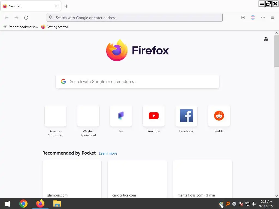Click Learn more about Pocket
The image size is (279, 209).
pyautogui.click(x=108, y=153)
